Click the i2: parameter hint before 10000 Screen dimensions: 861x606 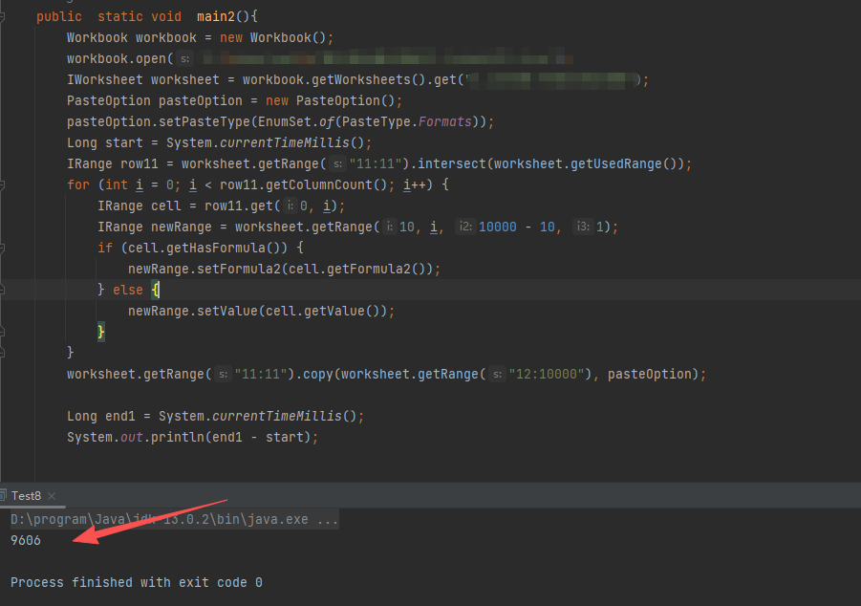(x=465, y=227)
